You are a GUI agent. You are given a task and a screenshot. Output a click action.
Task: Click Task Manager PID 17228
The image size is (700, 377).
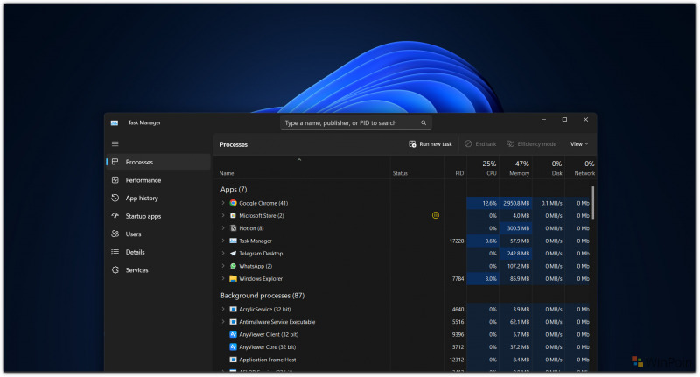457,241
